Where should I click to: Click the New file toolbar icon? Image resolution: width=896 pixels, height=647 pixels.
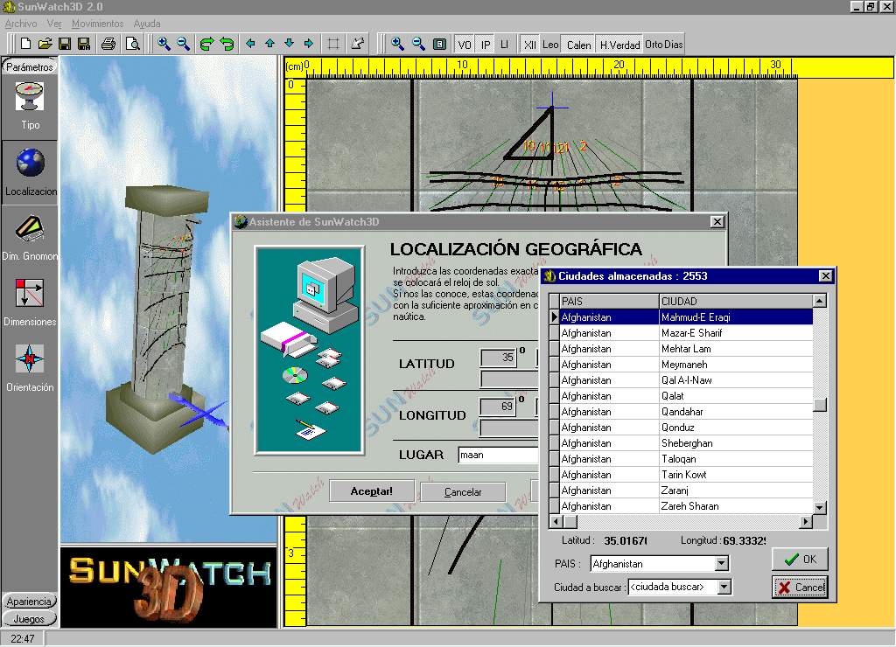click(x=26, y=44)
